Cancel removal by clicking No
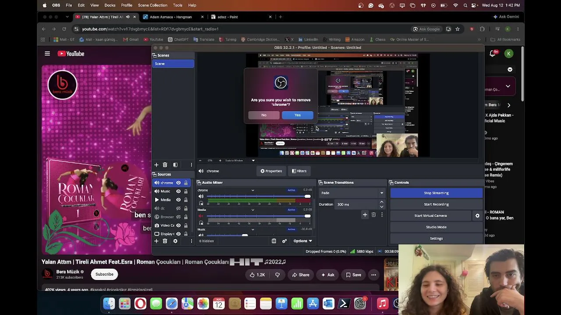Viewport: 561px width, 315px height. point(264,115)
